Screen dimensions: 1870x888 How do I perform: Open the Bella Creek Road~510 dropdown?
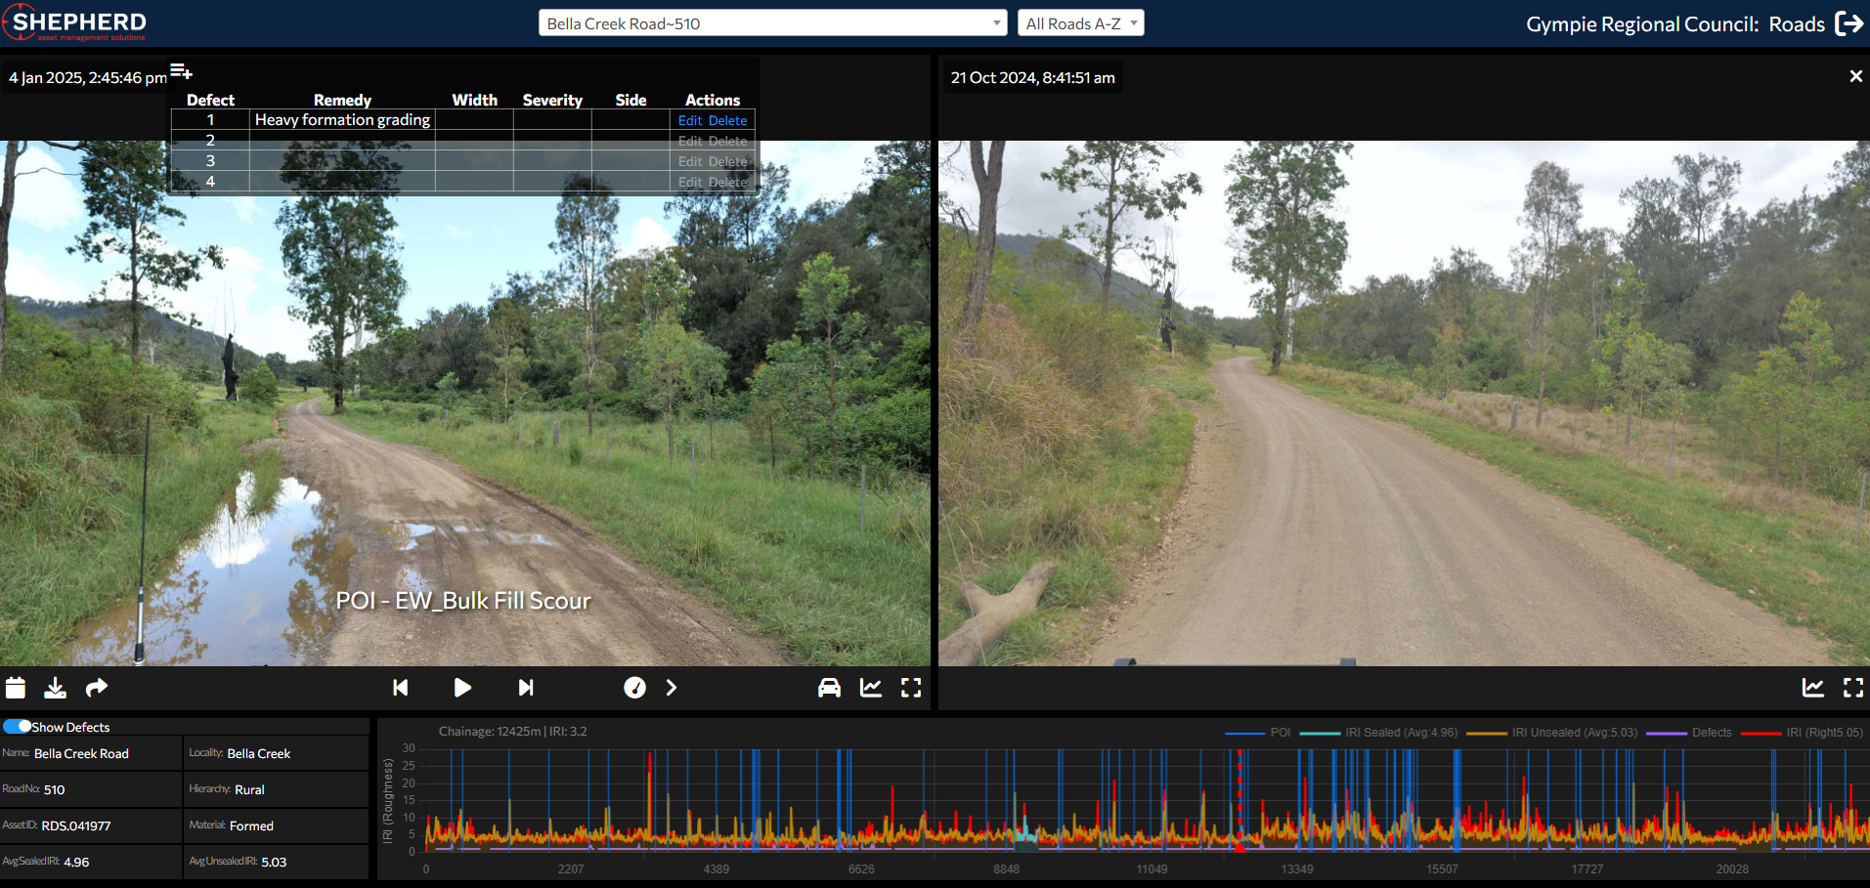pyautogui.click(x=772, y=23)
